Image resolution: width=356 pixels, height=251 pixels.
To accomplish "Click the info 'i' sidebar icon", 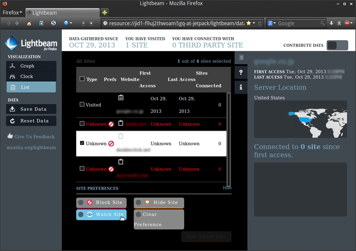I will click(x=241, y=87).
